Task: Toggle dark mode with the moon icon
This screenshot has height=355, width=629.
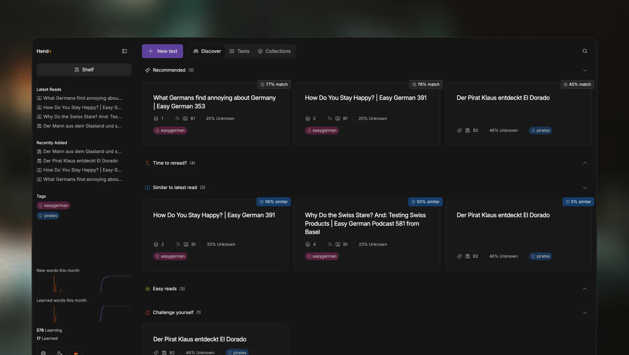Action: click(x=60, y=353)
